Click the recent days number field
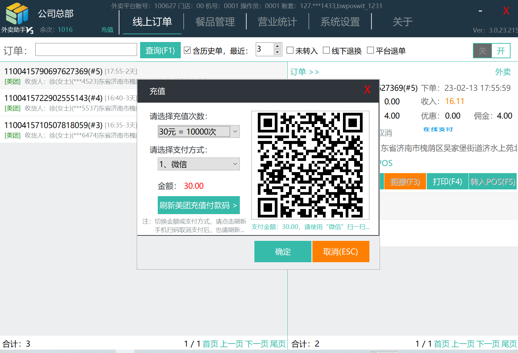 (264, 49)
